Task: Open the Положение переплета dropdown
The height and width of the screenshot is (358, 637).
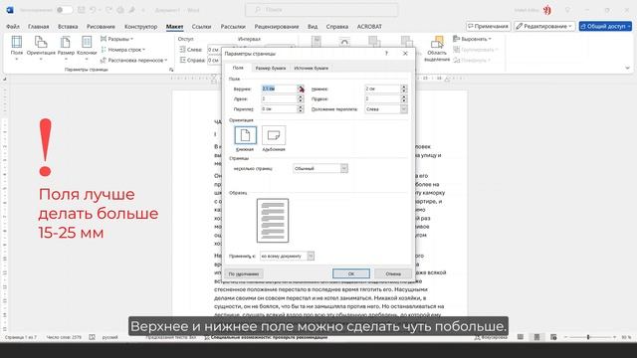Action: [385, 109]
